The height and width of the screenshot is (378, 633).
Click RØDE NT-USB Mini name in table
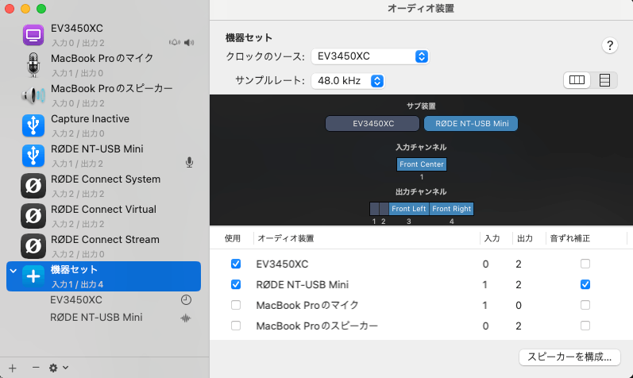(303, 285)
